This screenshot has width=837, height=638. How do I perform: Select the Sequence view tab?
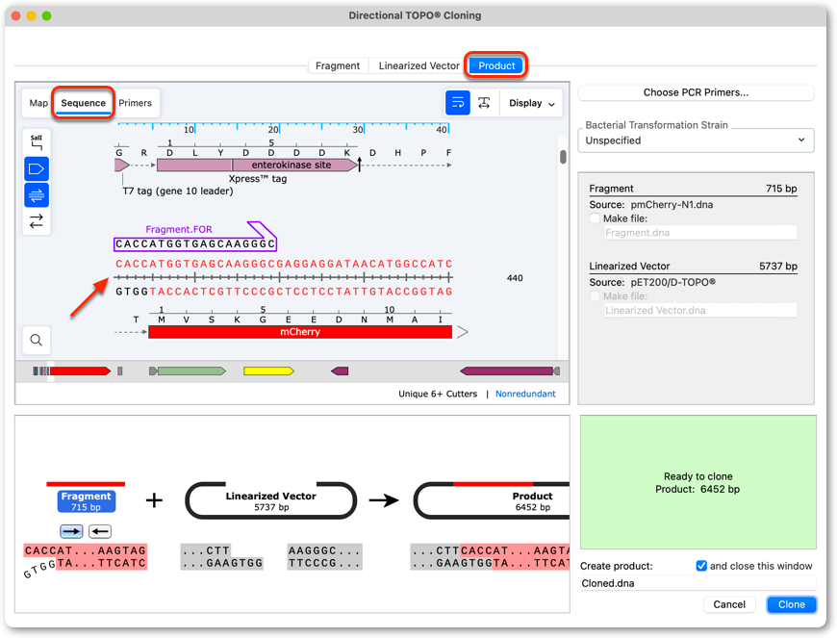point(84,103)
